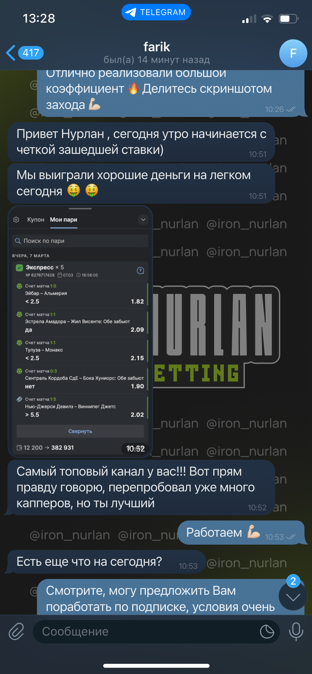Select the Мои пари tab
This screenshot has width=312, height=674.
[x=64, y=220]
